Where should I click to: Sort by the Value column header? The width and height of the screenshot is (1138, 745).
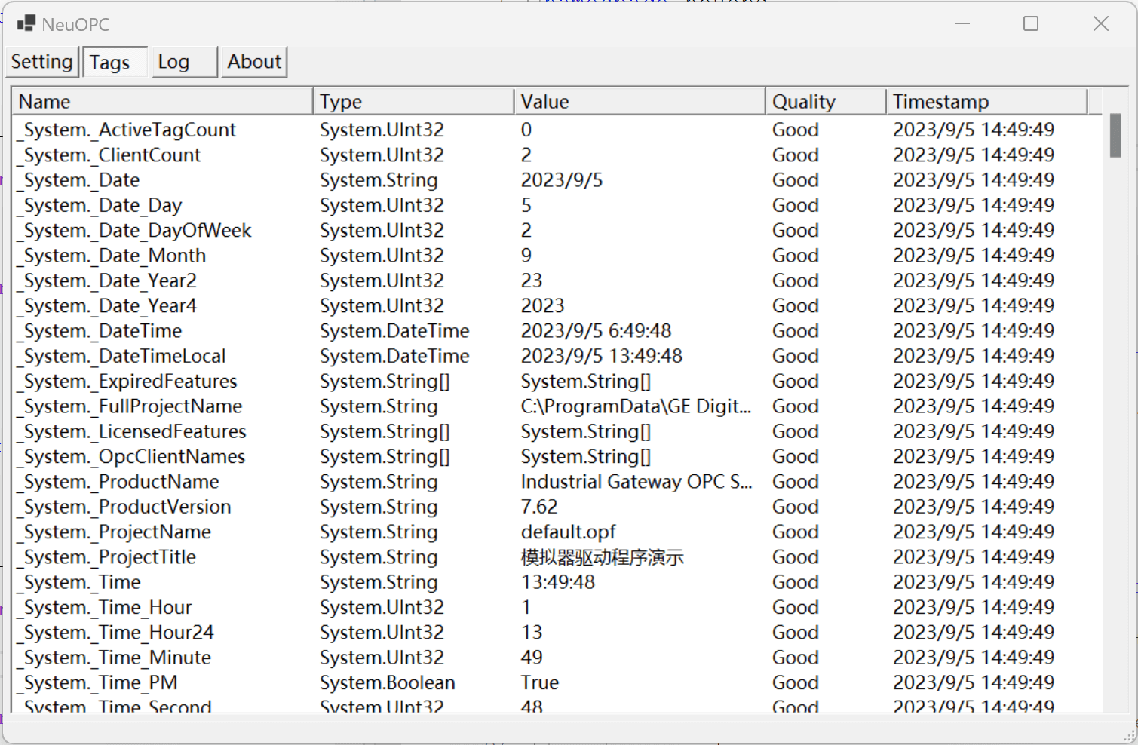coord(639,102)
